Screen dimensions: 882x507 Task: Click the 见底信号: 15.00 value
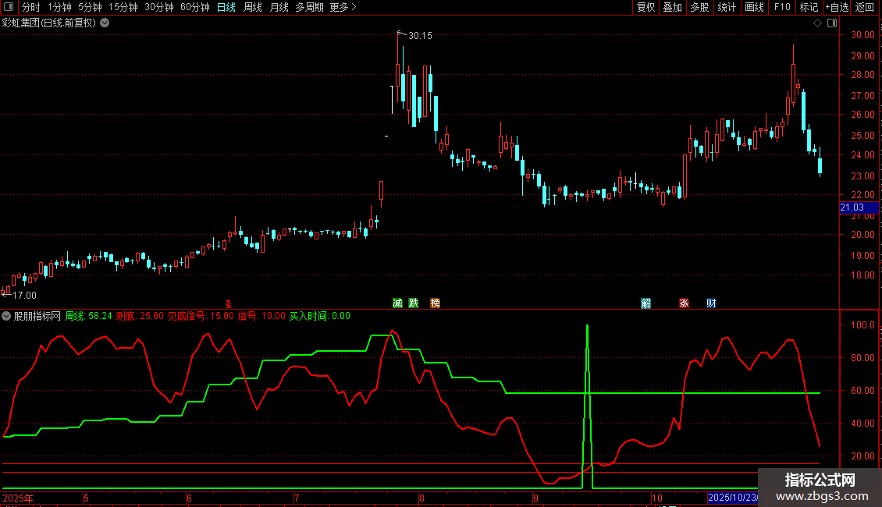[201, 316]
